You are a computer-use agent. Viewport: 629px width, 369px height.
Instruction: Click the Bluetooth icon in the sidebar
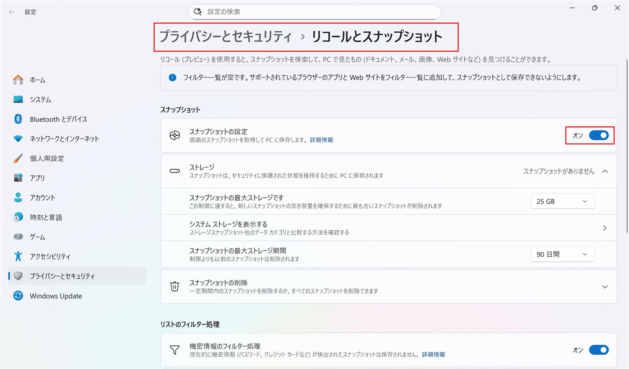(x=18, y=119)
